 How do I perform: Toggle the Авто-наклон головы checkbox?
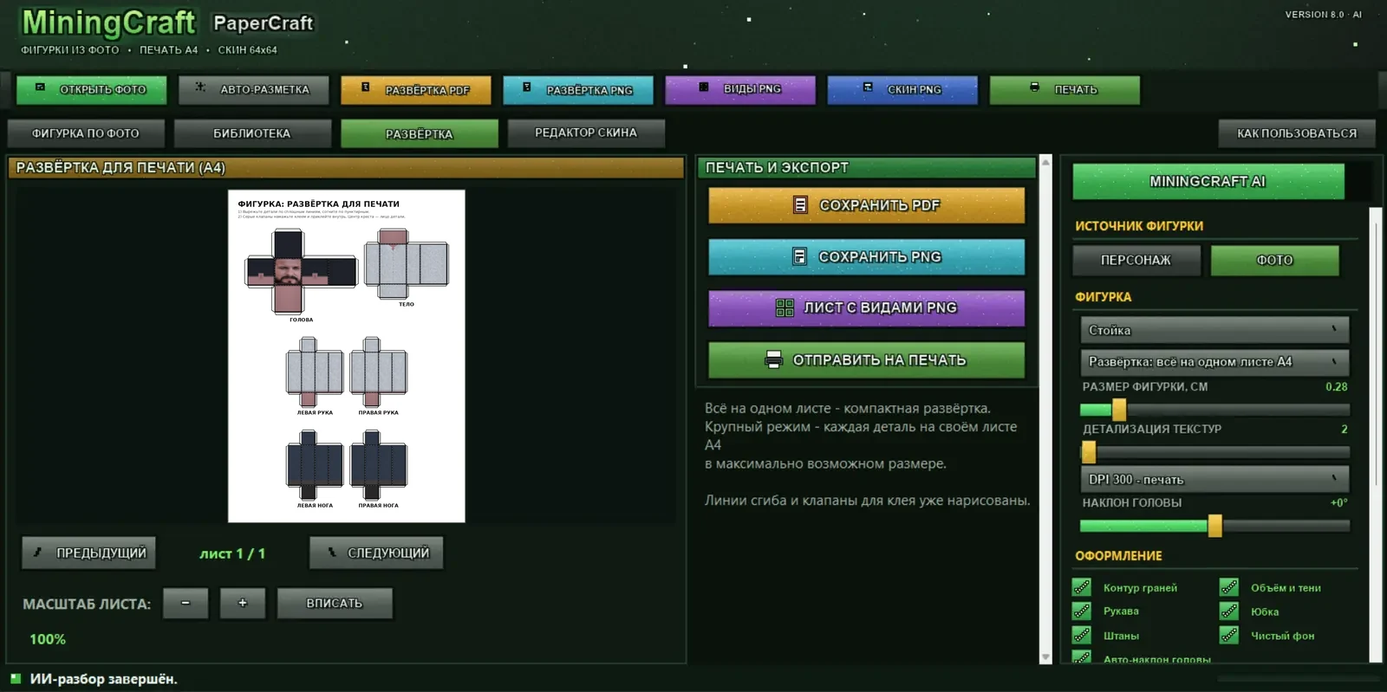[1082, 657]
